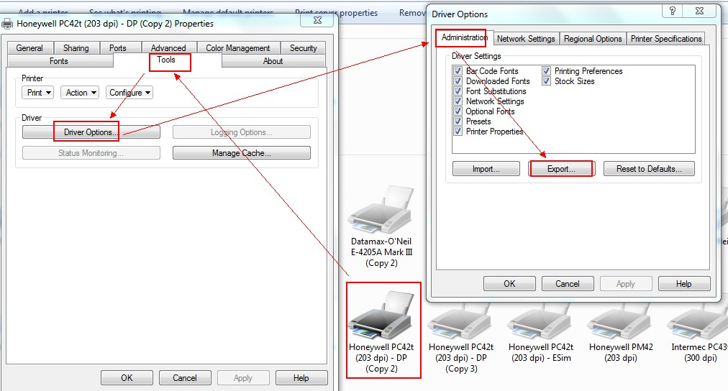Click the printer icon in Properties title bar

7,24
